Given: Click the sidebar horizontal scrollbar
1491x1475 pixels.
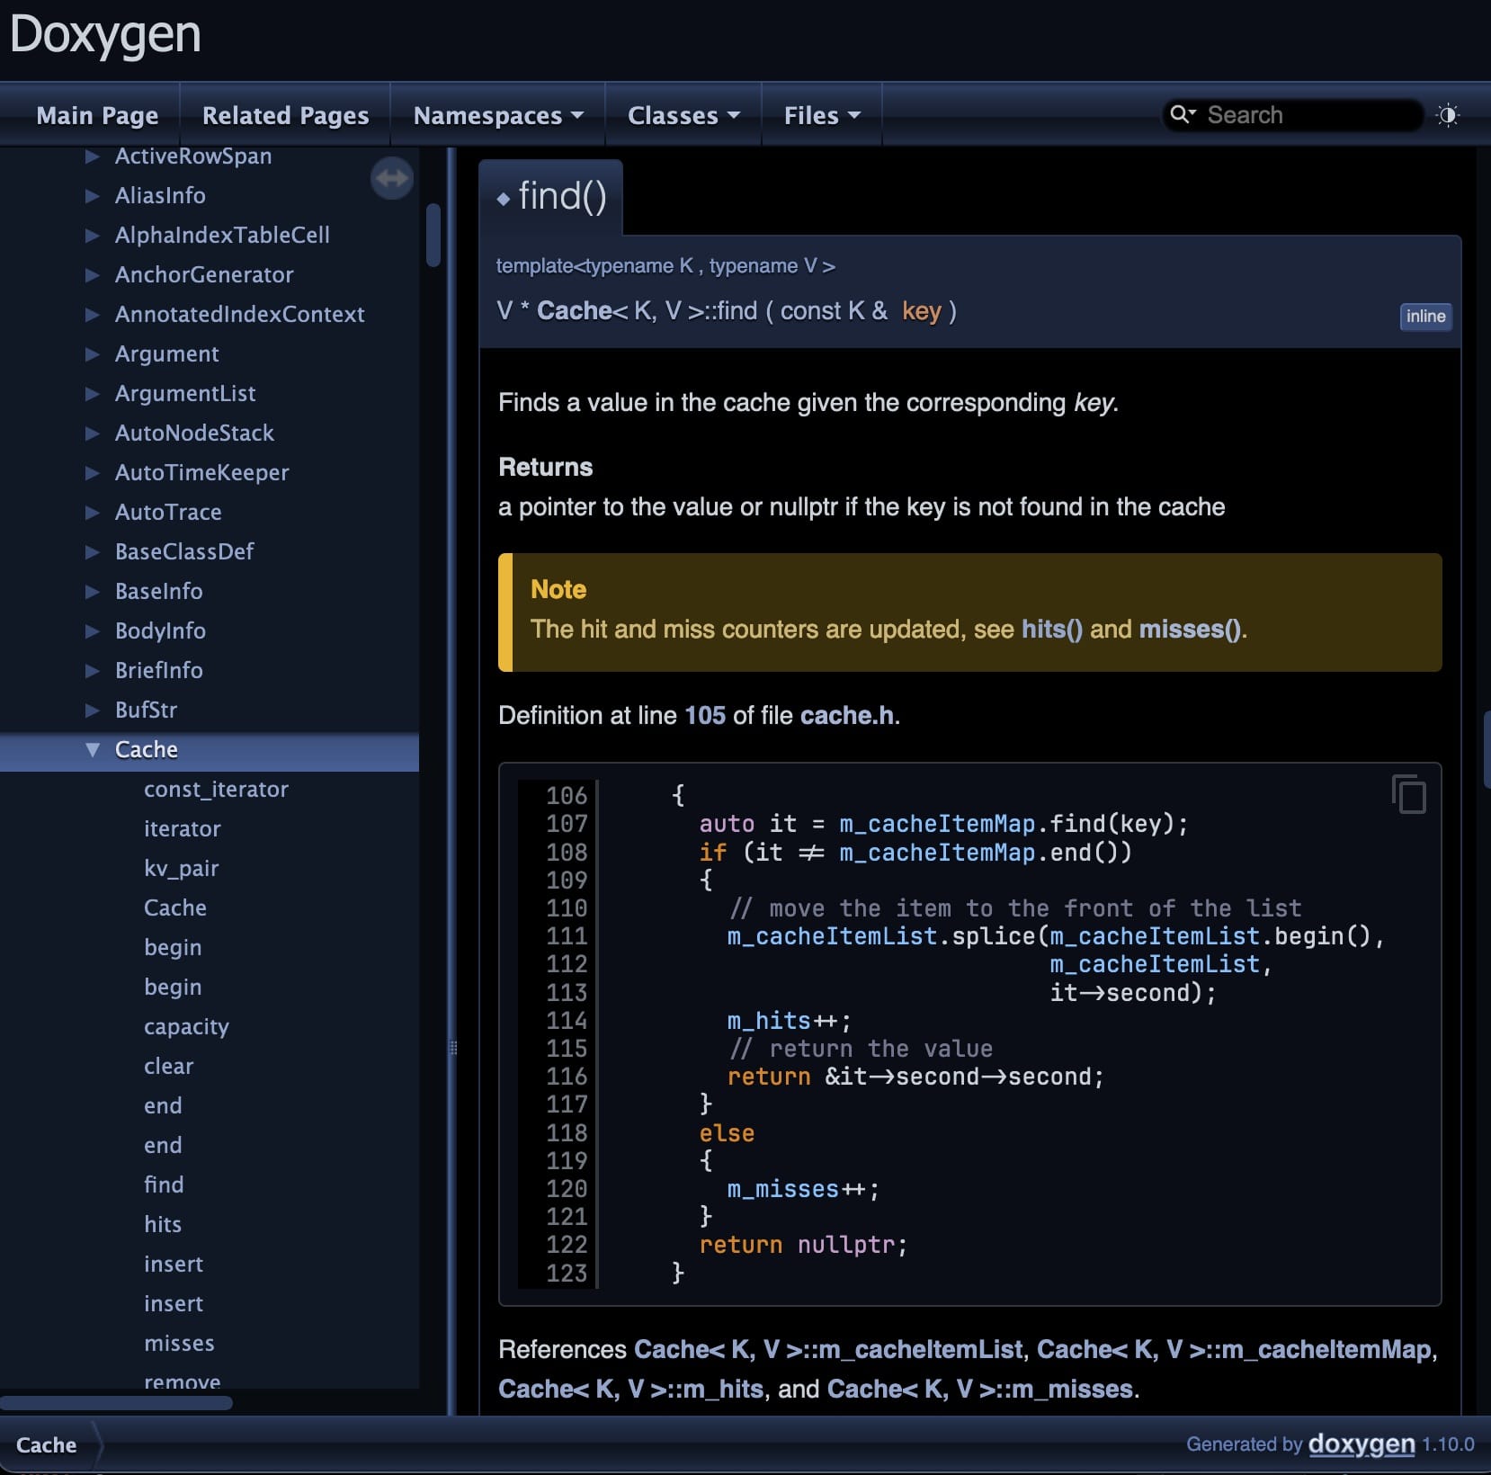Looking at the screenshot, I should pyautogui.click(x=117, y=1402).
